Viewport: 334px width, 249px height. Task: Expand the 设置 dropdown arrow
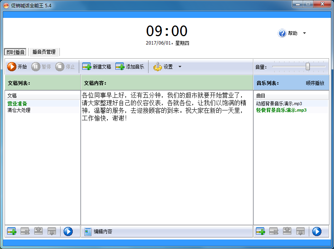coord(179,67)
